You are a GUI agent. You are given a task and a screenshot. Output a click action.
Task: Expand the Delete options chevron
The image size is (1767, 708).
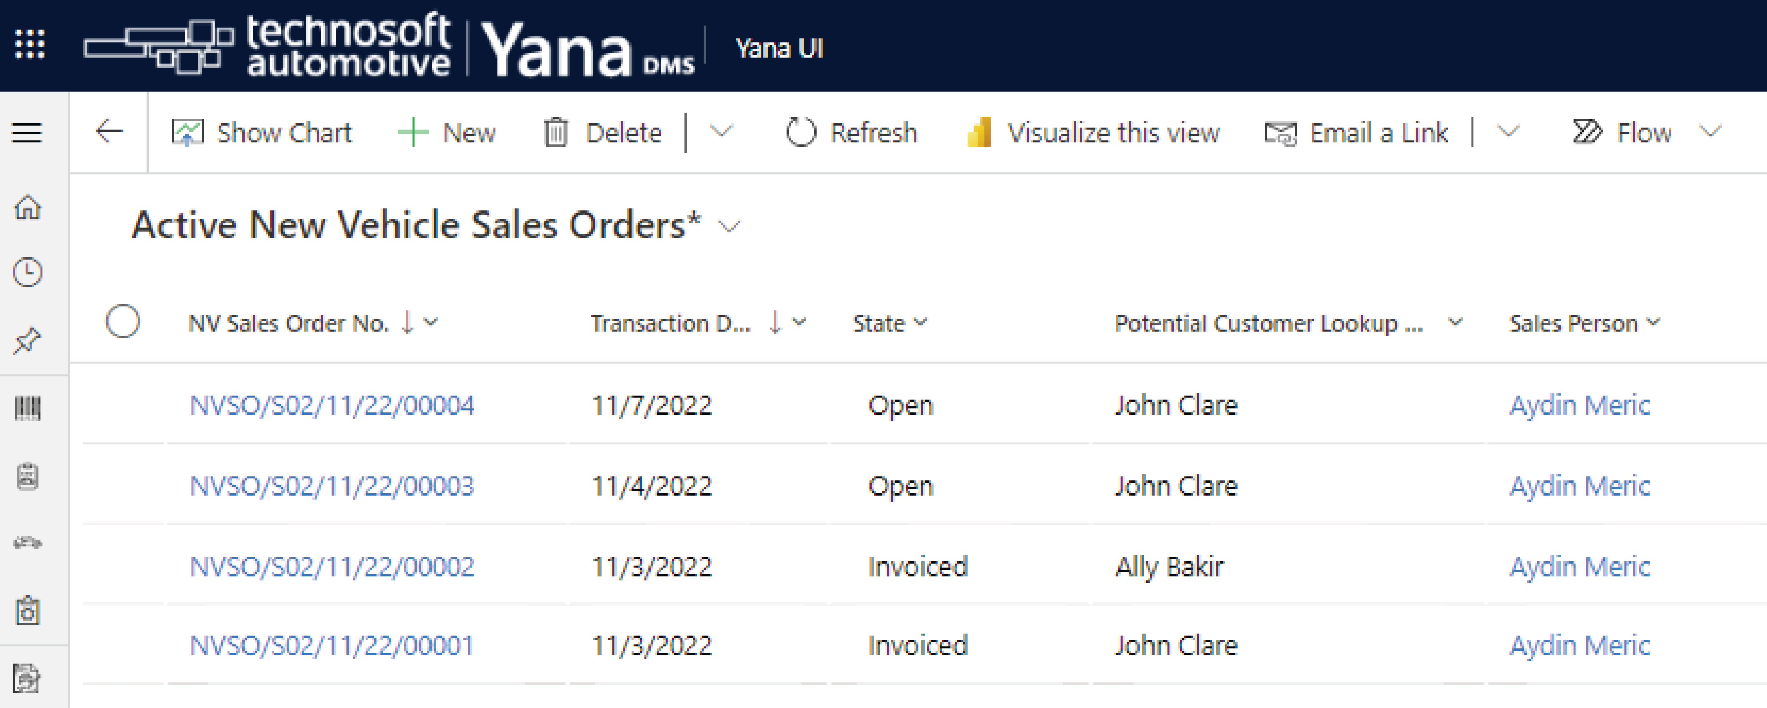tap(721, 131)
